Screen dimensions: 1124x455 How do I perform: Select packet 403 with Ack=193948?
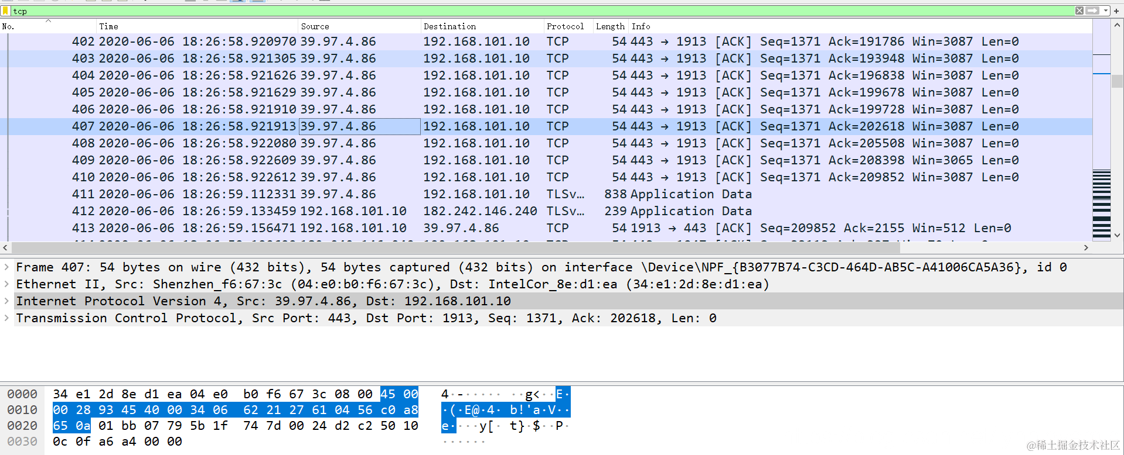pyautogui.click(x=546, y=58)
